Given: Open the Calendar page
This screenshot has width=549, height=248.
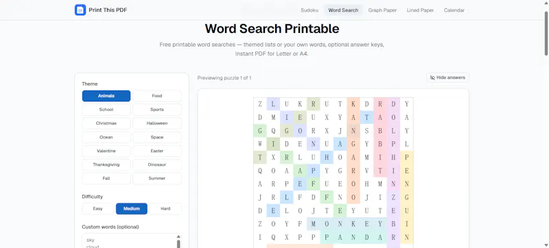Looking at the screenshot, I should pos(454,10).
